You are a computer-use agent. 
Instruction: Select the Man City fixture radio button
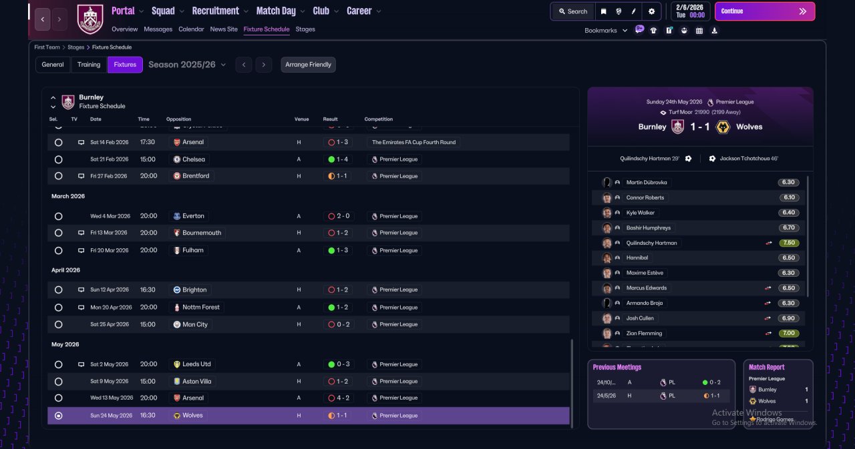(58, 324)
